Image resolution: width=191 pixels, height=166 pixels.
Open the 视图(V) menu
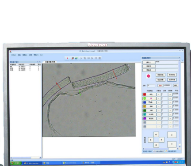click(x=25, y=55)
